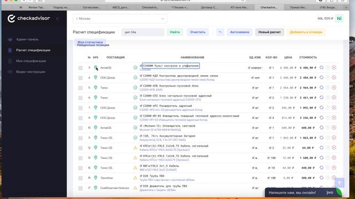Click the green check status of С2000М row
This screenshot has height=199, width=355.
pyautogui.click(x=135, y=67)
